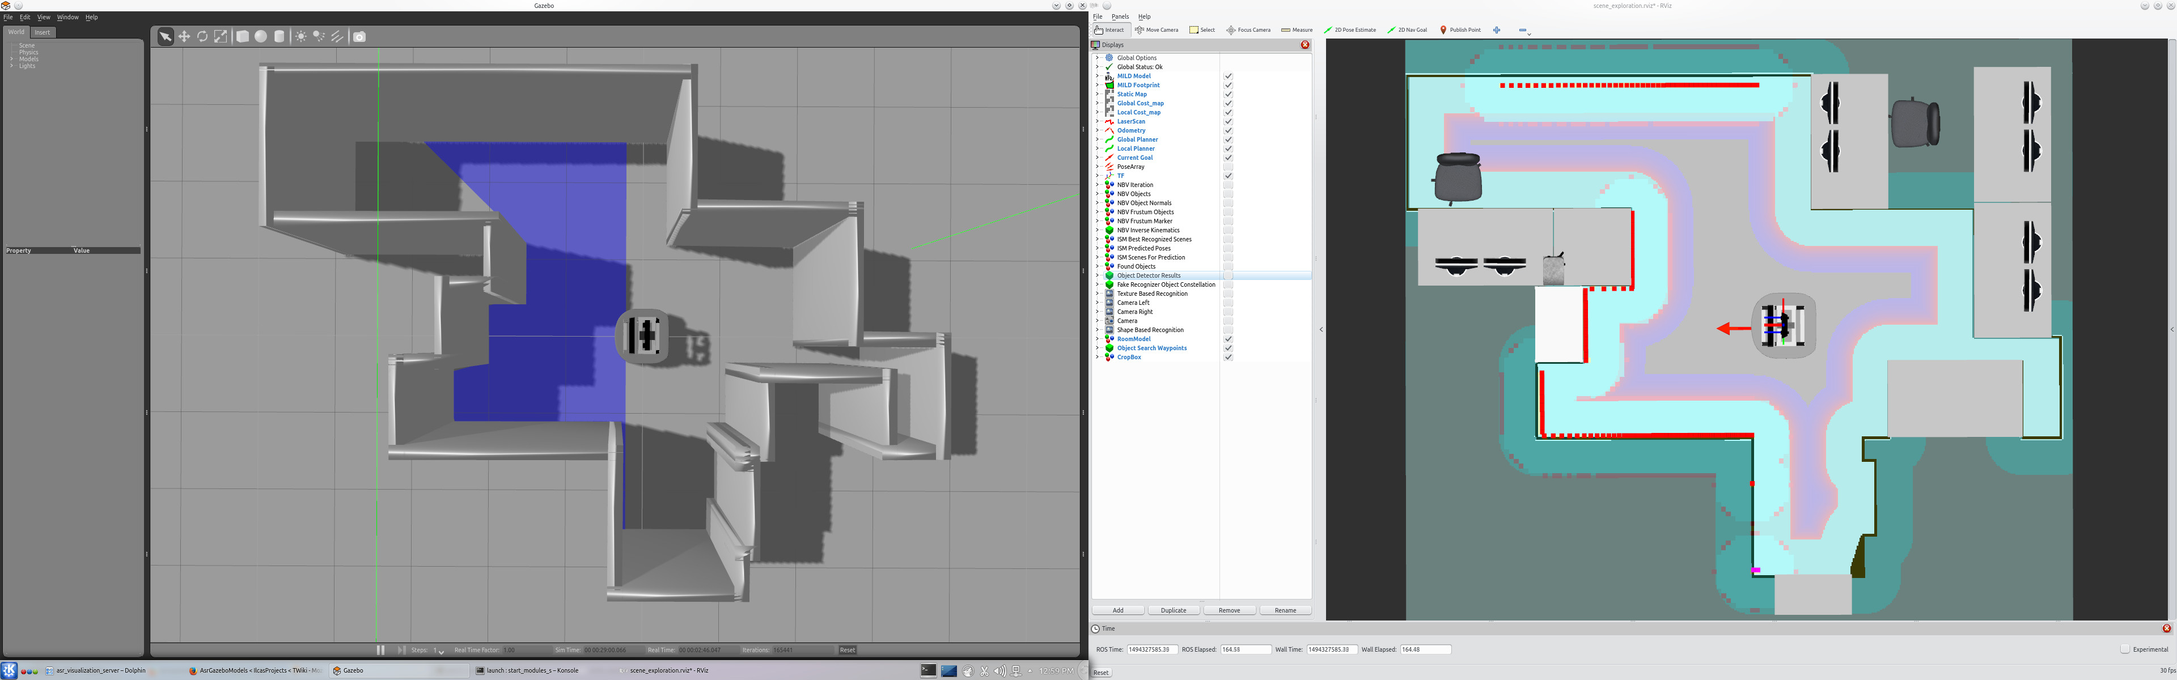The width and height of the screenshot is (2177, 680).
Task: Take a screenshot with Gazebo camera icon
Action: (x=360, y=36)
